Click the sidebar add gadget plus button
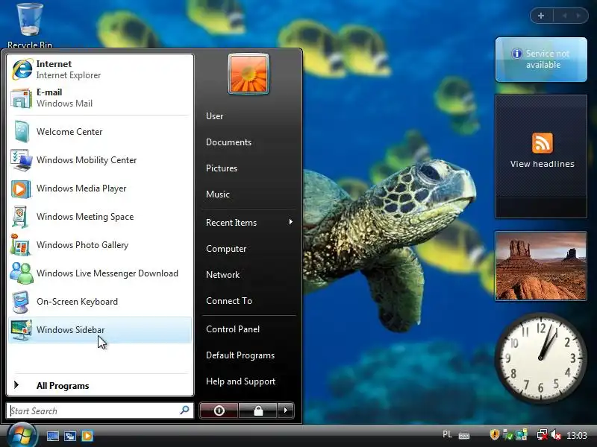Image resolution: width=597 pixels, height=447 pixels. click(x=540, y=16)
